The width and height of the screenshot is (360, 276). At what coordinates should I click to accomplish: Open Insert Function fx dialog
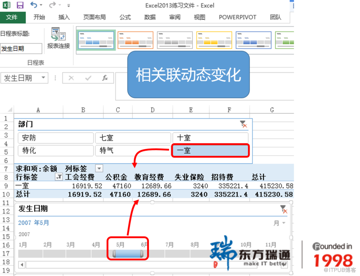pos(105,78)
